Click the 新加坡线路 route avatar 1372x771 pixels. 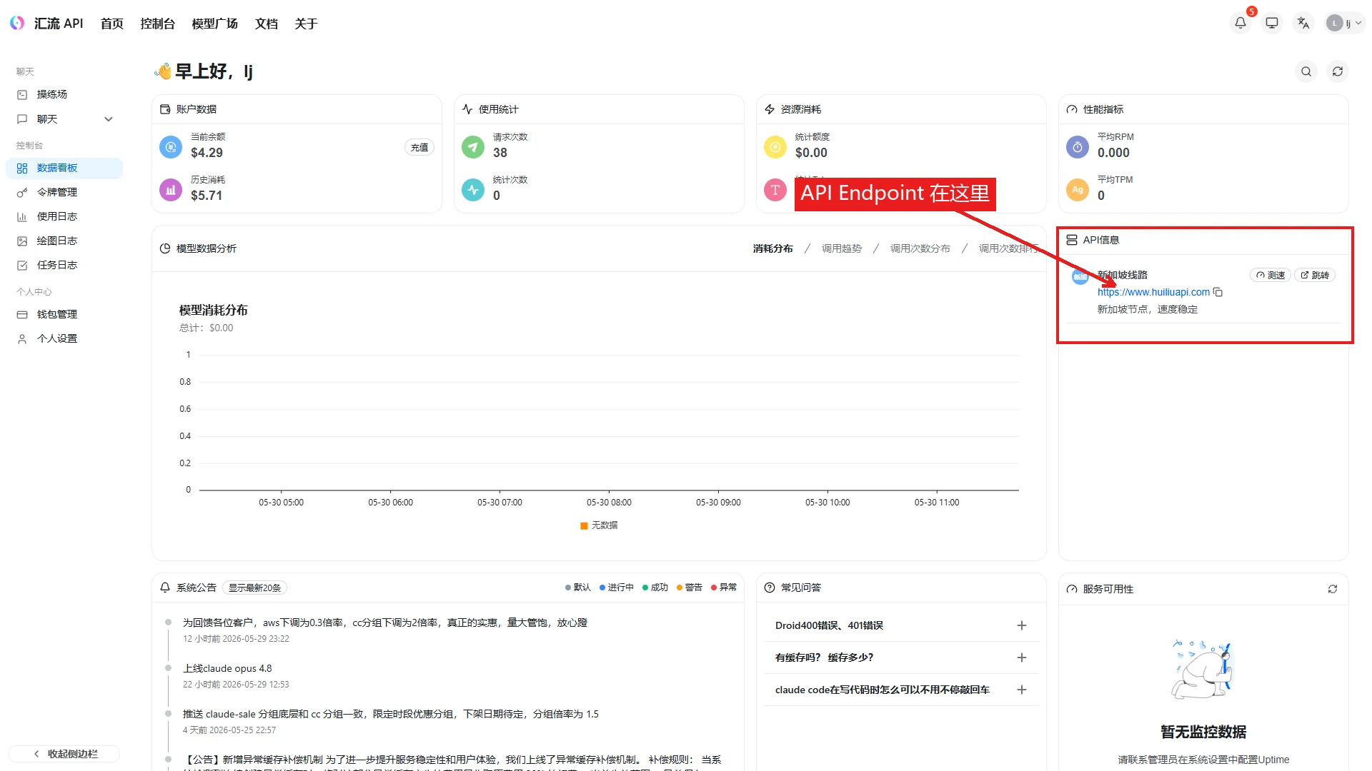(x=1080, y=276)
